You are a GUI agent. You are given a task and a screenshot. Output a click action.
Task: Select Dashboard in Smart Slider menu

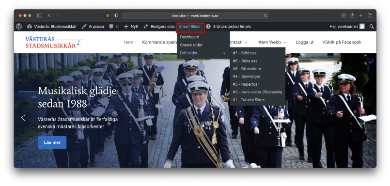(x=189, y=37)
